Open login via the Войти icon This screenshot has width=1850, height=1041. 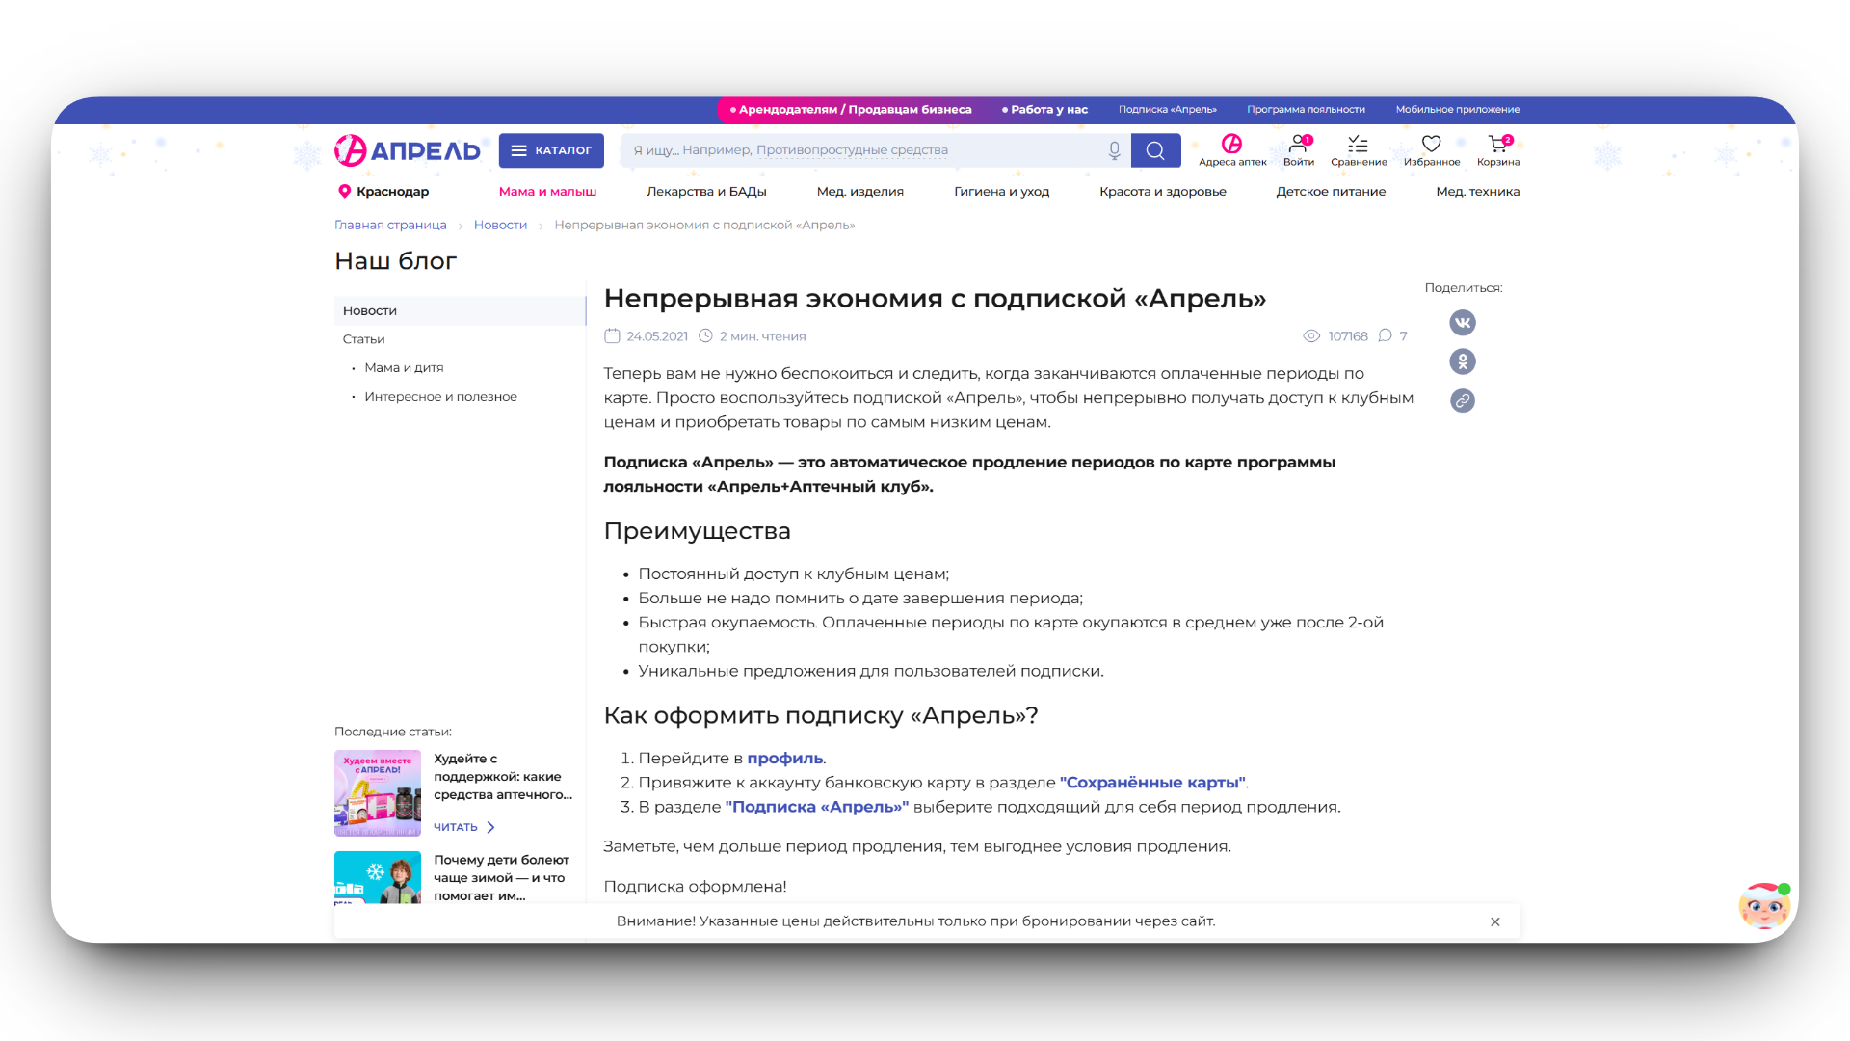tap(1299, 150)
